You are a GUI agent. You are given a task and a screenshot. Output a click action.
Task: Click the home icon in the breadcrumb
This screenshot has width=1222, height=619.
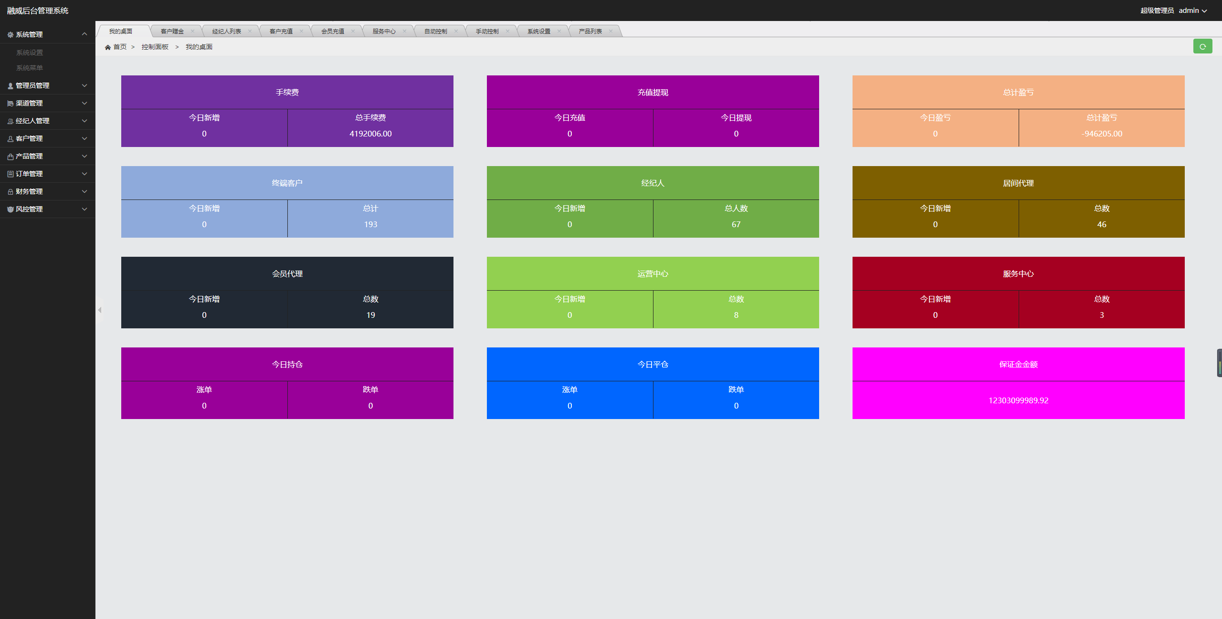(108, 47)
